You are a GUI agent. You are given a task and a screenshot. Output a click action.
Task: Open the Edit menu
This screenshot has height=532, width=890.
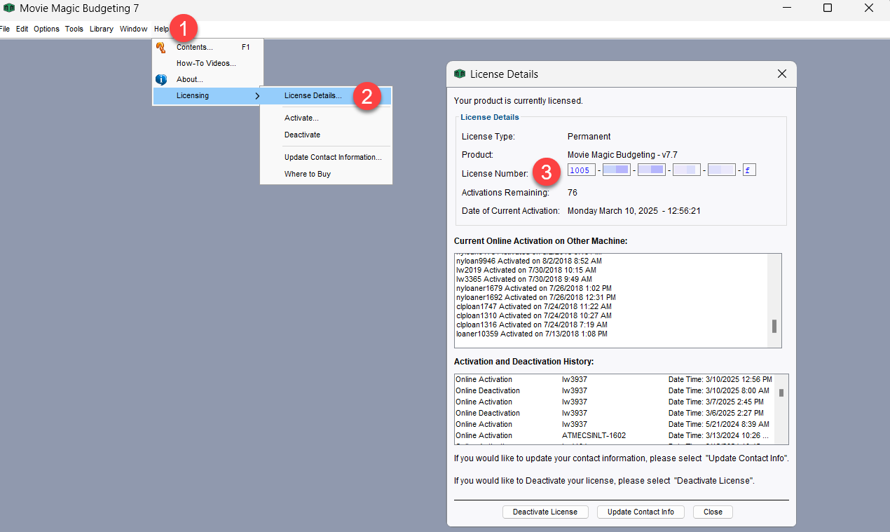point(22,29)
